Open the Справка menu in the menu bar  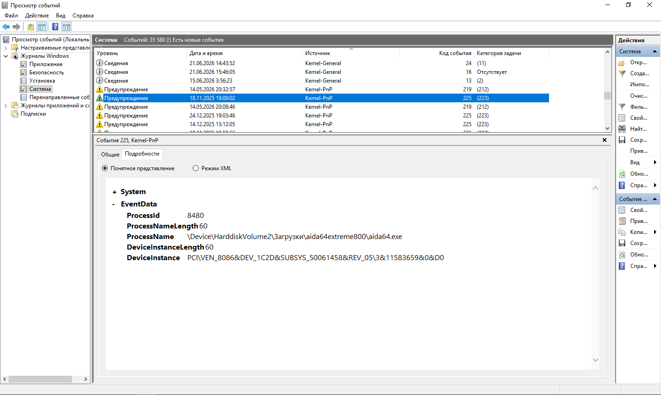[x=83, y=16]
